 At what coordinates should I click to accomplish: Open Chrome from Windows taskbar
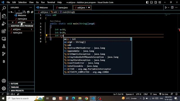(86, 98)
